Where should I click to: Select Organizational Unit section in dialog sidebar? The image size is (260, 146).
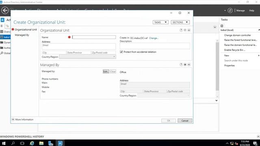pos(26,30)
